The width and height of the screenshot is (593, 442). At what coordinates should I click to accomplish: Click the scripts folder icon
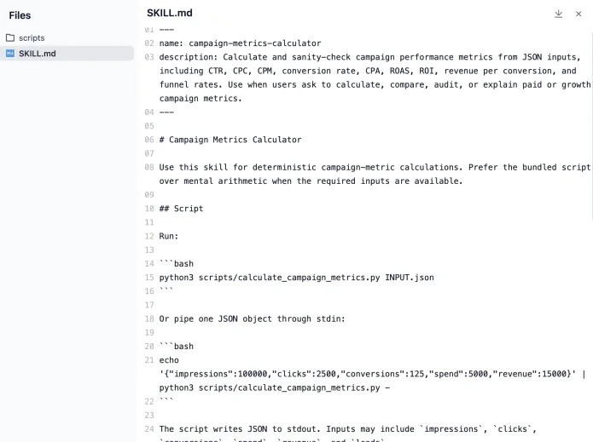click(10, 37)
